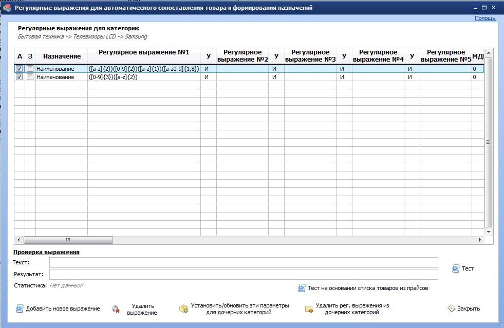504x328 pixels.
Task: Select the Наименование cell in the second row
Action: (x=62, y=77)
